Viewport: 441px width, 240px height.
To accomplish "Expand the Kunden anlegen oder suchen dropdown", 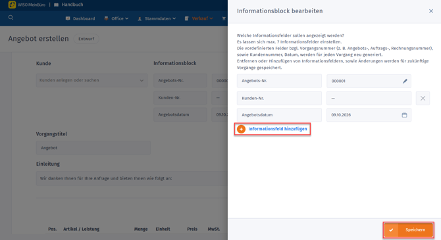I will click(x=91, y=80).
